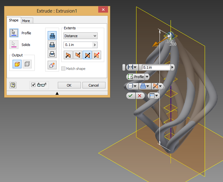
Task: Set output to Solid body
Action: (17, 64)
